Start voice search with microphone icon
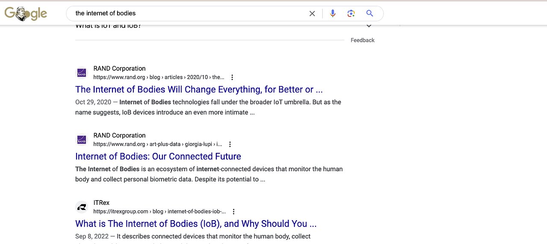This screenshot has height=244, width=547. [333, 14]
